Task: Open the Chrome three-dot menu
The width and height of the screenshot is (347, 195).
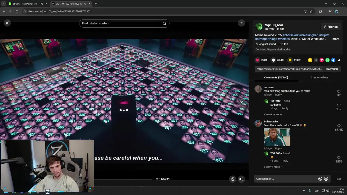Action: [x=343, y=11]
